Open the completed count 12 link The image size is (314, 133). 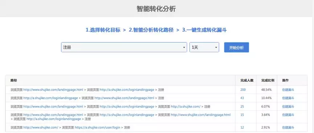tap(242, 128)
